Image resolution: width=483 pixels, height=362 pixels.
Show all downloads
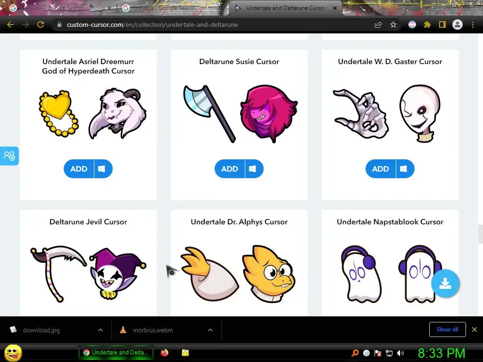tap(447, 329)
